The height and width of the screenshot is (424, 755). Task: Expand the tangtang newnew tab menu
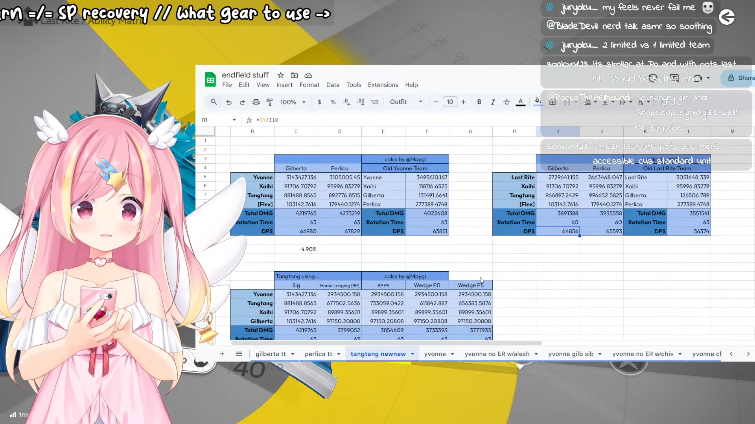click(x=412, y=354)
